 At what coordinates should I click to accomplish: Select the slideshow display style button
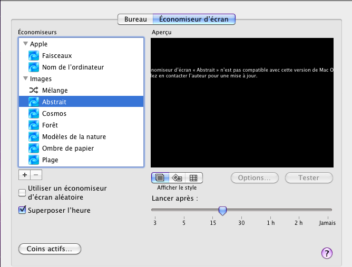[x=160, y=177]
